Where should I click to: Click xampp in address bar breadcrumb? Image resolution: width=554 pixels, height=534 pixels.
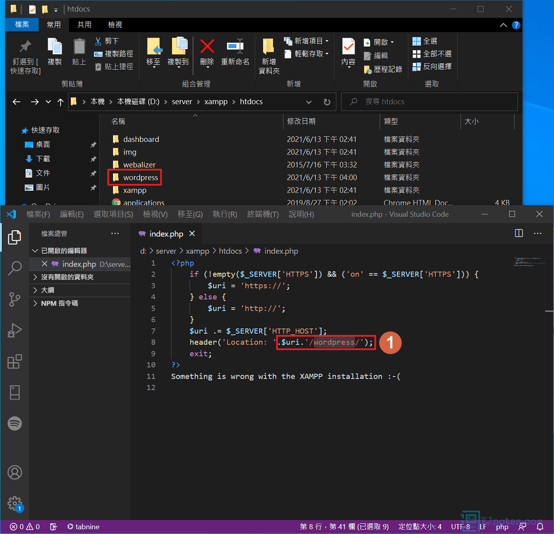tap(216, 102)
